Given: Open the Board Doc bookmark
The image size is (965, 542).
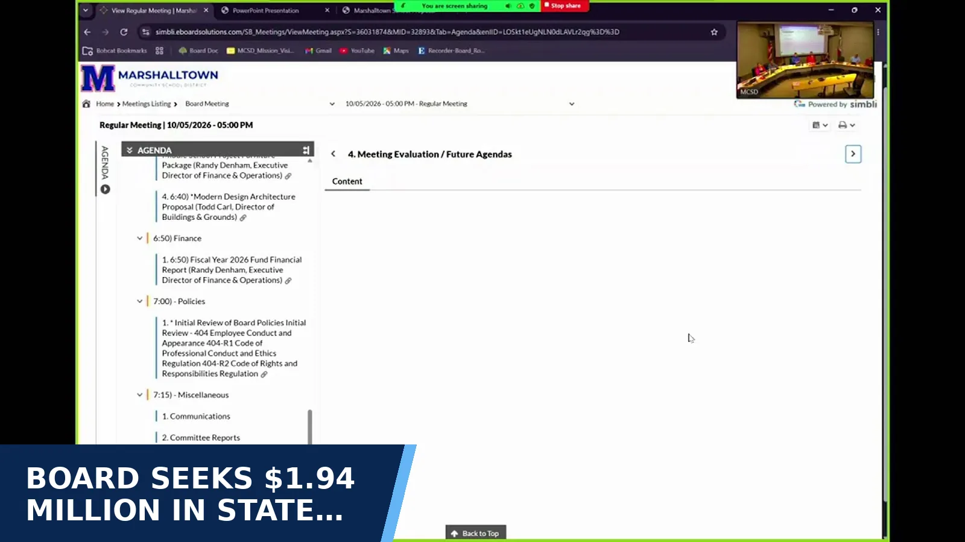Looking at the screenshot, I should [x=198, y=51].
